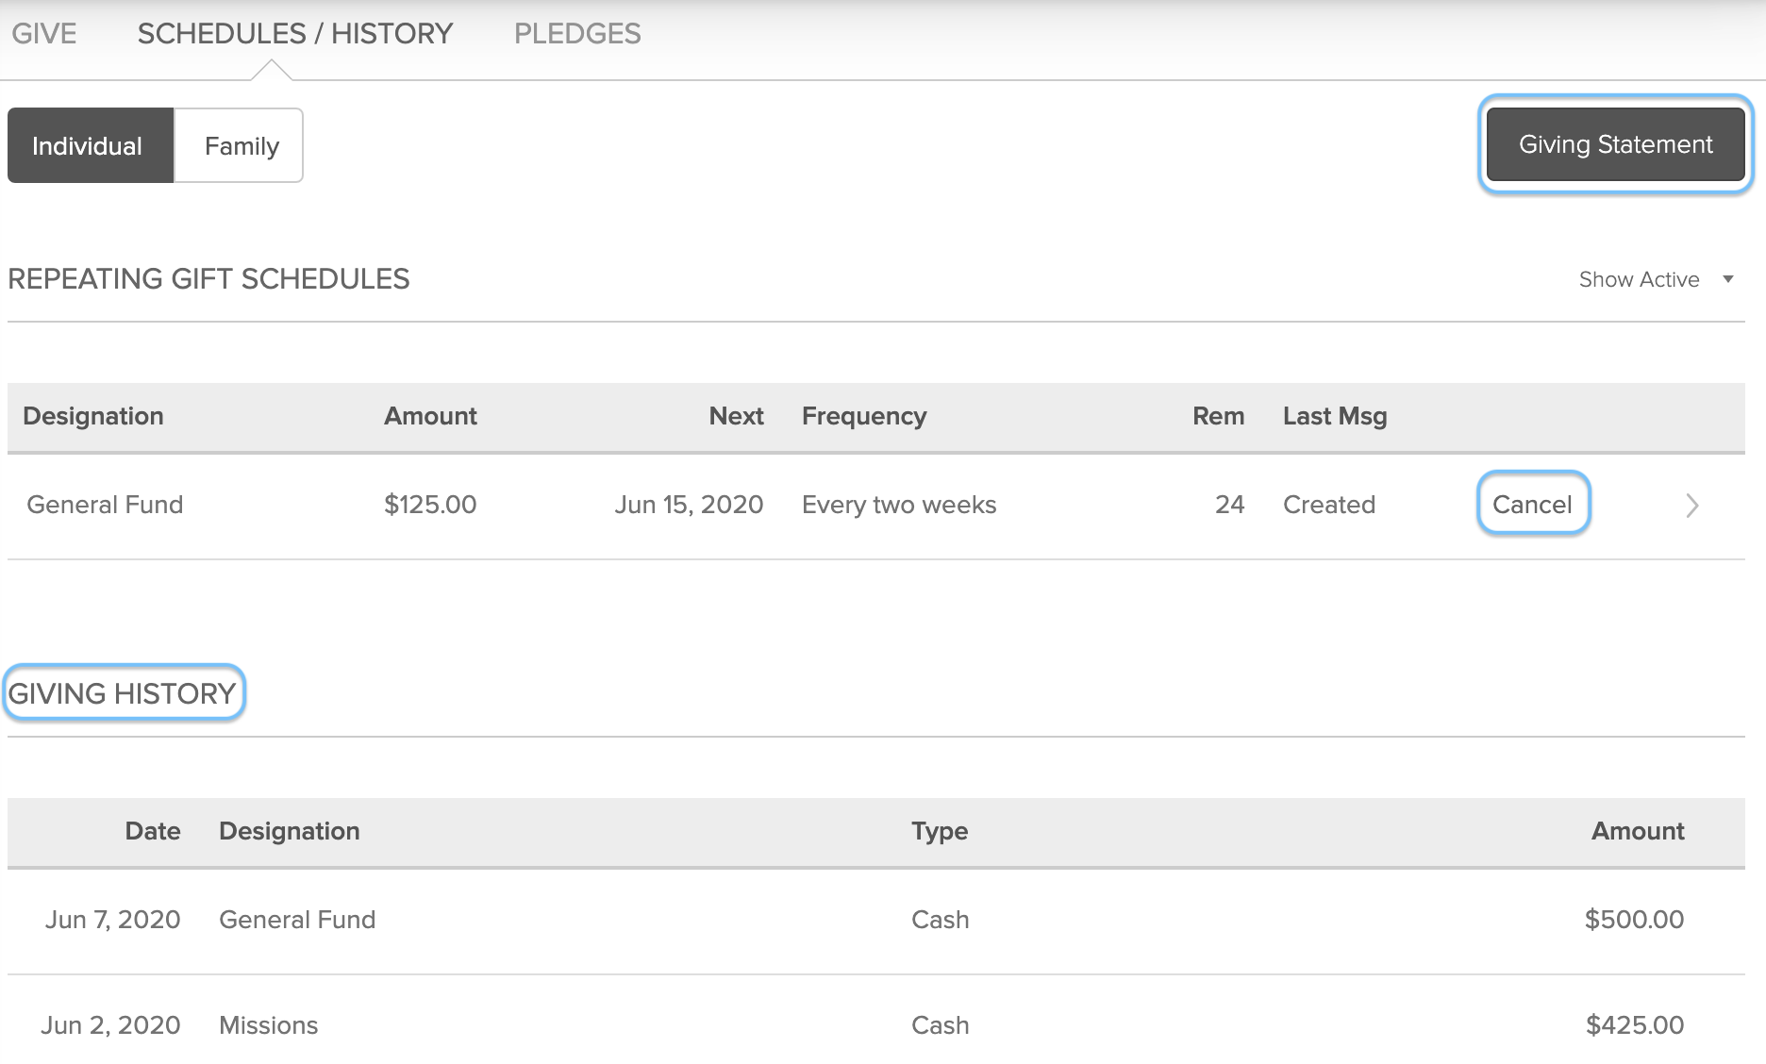The width and height of the screenshot is (1766, 1064).
Task: Cancel the General Fund repeating gift
Action: coord(1532,505)
